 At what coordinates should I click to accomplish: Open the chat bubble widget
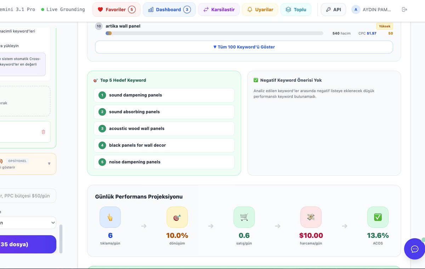point(415,249)
